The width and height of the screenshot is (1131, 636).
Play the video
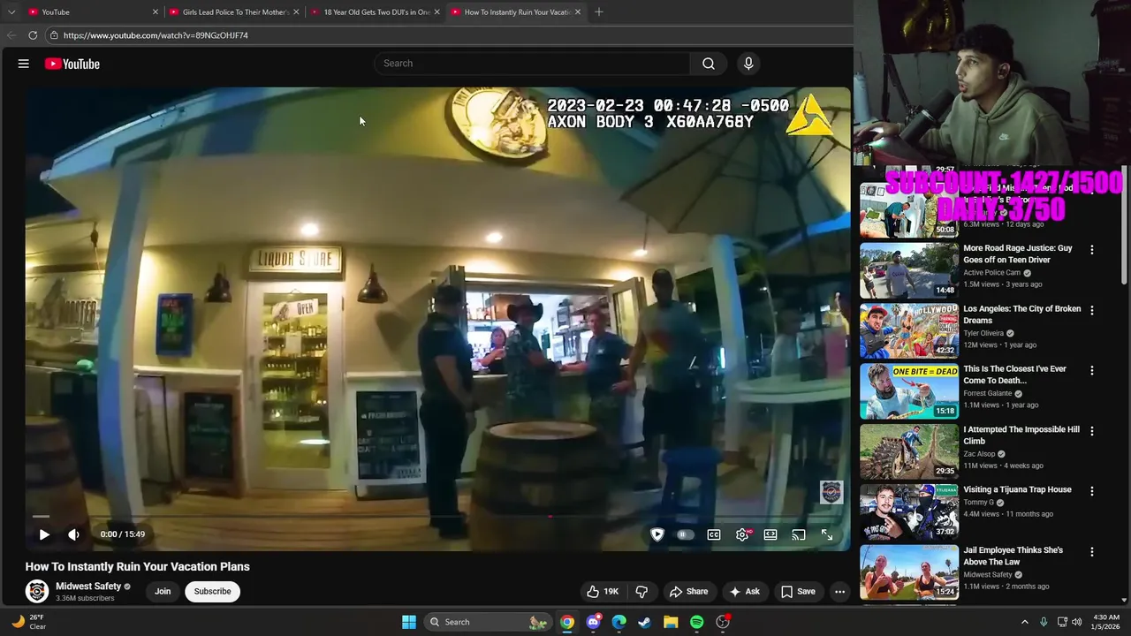click(x=44, y=534)
